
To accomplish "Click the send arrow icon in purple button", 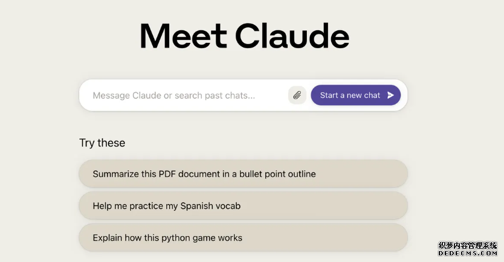I will [x=390, y=95].
